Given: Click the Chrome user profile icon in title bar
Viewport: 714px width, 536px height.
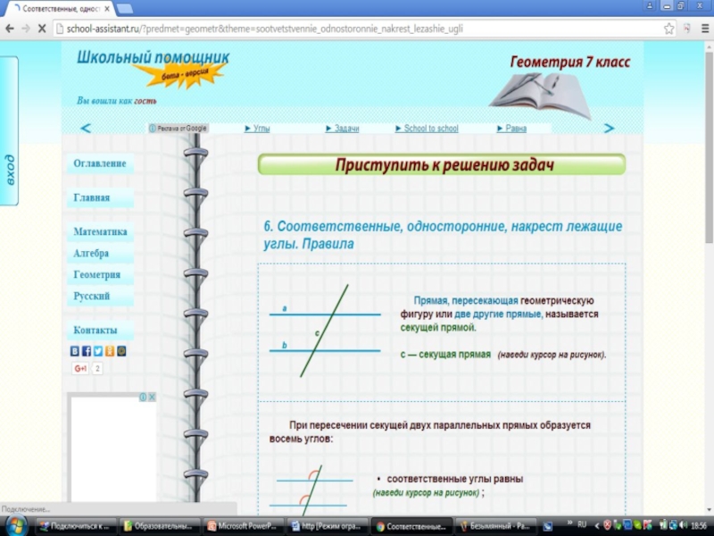Looking at the screenshot, I should 649,5.
